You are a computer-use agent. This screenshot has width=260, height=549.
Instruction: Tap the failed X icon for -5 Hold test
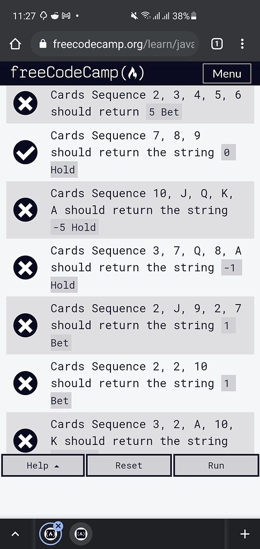[25, 210]
